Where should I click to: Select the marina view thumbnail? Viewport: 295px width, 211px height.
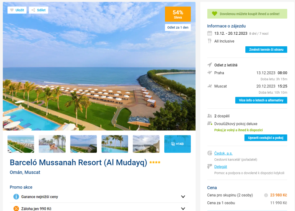pos(146,144)
